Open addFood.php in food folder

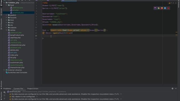click(x=18, y=8)
